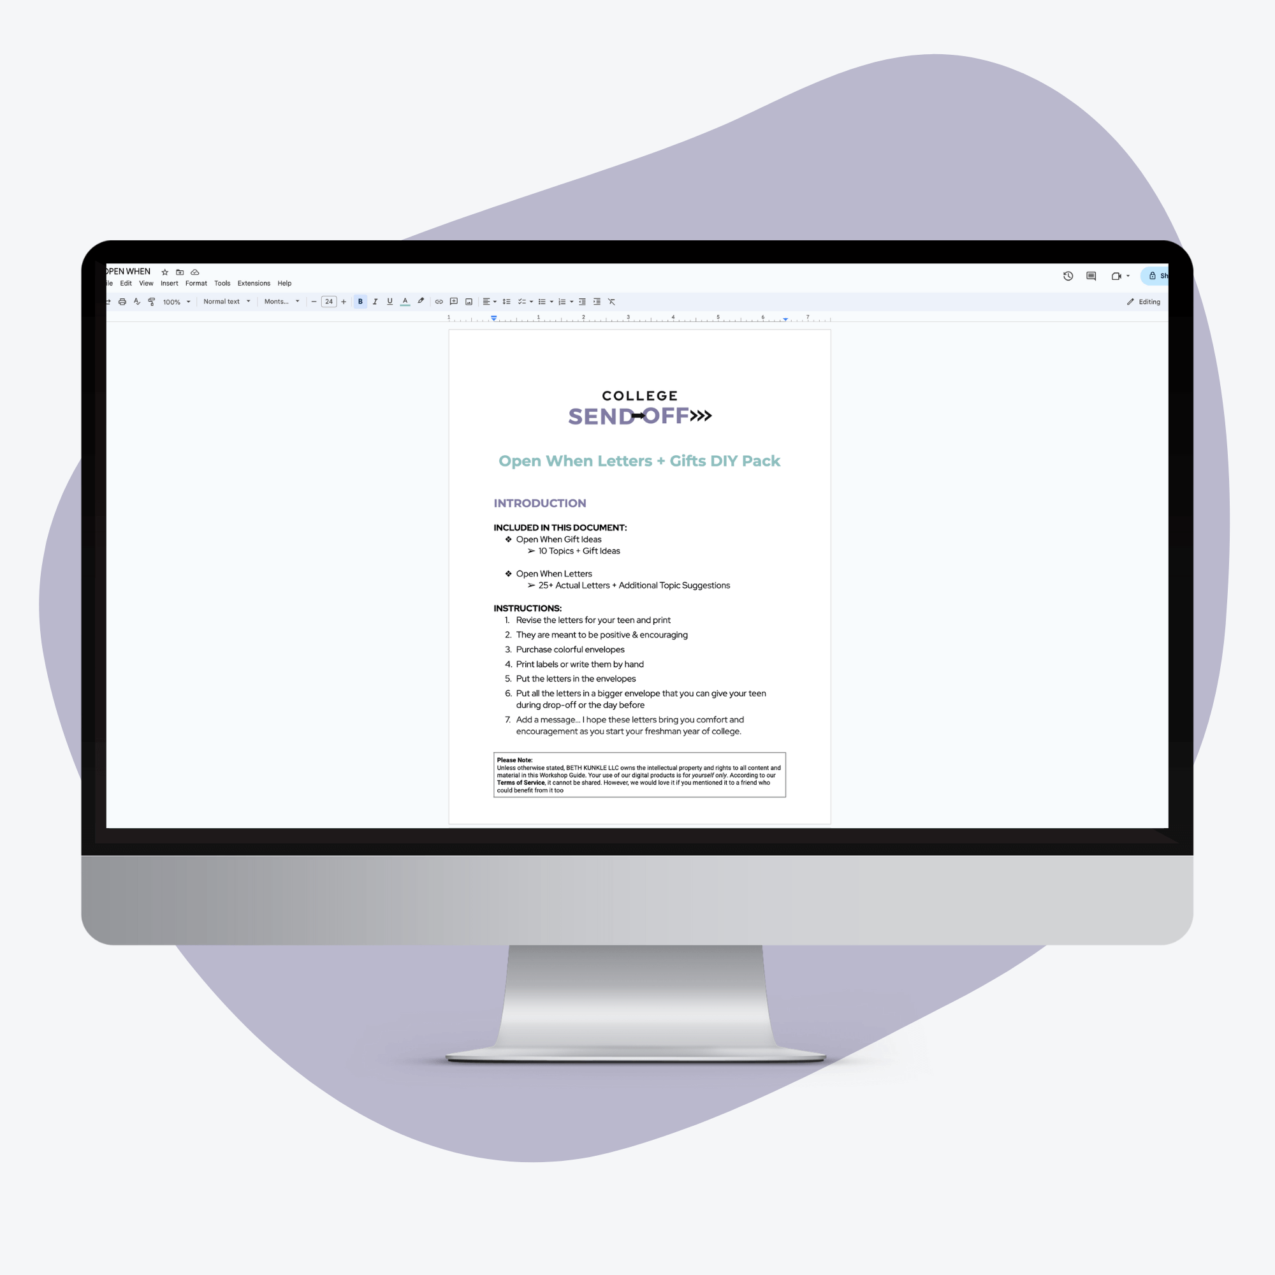The height and width of the screenshot is (1275, 1275).
Task: Click the Underline formatting icon
Action: point(389,302)
